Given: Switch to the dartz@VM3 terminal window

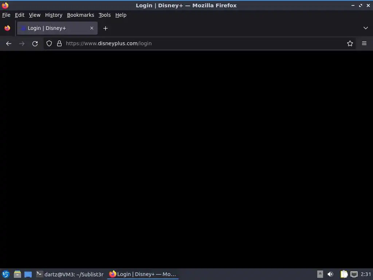Looking at the screenshot, I should (x=70, y=274).
